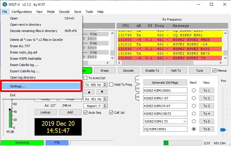Click the Rx 451 Hz spinner arrows
The image size is (231, 146).
[105, 99]
